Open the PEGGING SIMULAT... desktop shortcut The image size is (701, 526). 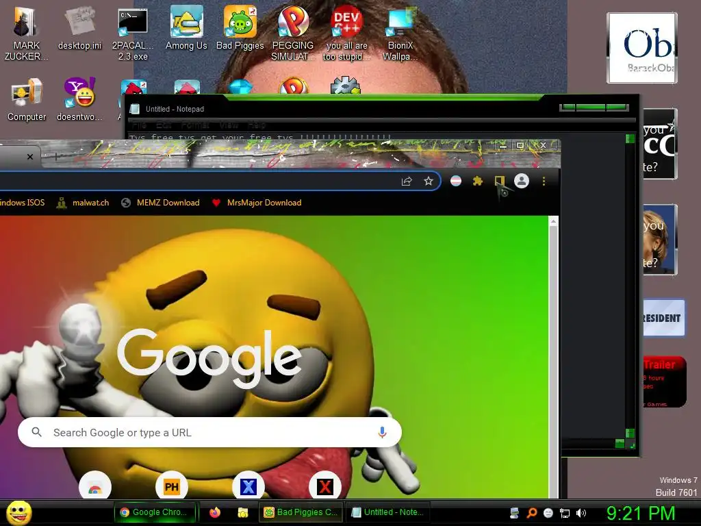293,34
